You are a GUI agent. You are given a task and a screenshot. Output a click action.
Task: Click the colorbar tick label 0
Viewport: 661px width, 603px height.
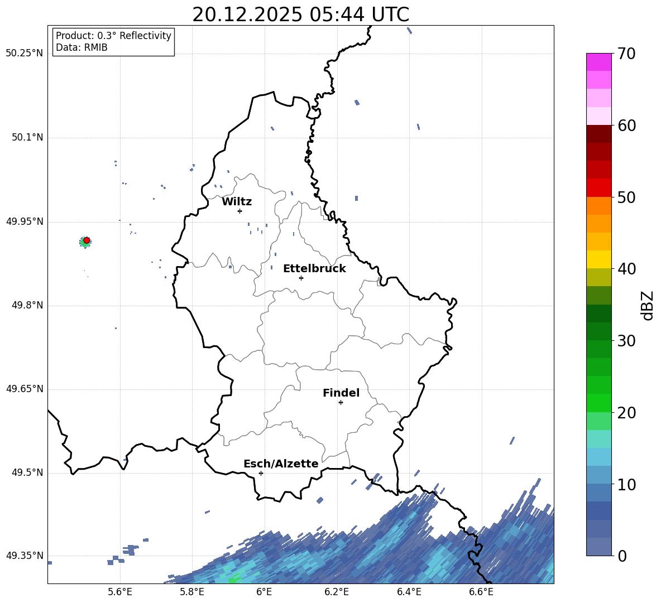622,556
